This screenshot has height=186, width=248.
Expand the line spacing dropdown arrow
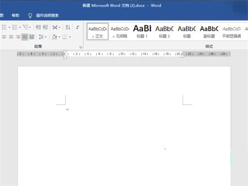[45, 37]
